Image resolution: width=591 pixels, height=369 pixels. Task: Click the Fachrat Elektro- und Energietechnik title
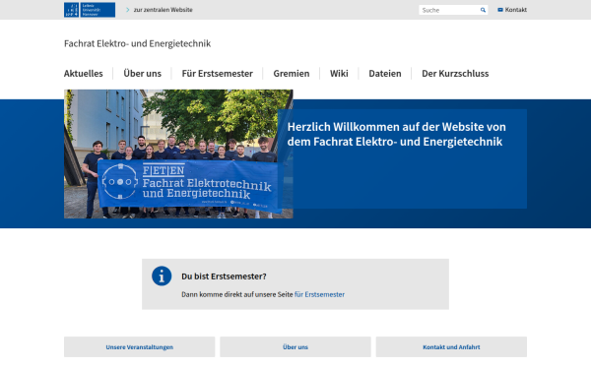(x=137, y=43)
